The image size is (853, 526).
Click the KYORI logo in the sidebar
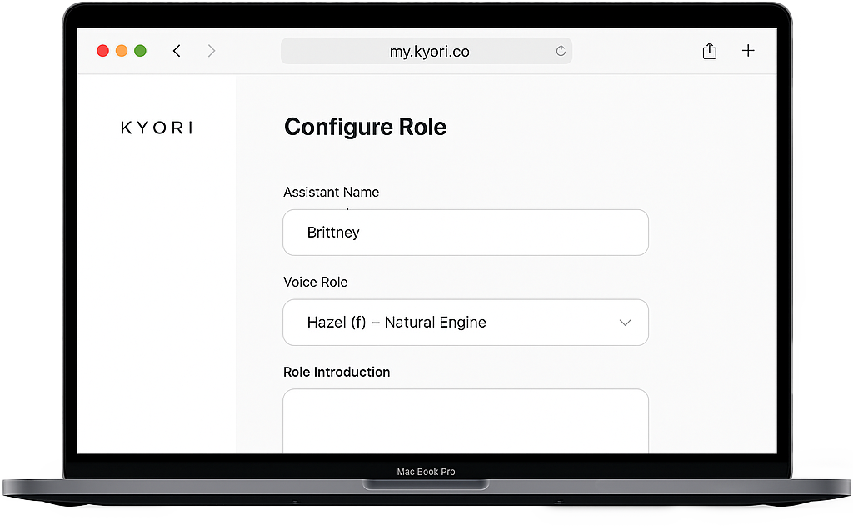coord(157,128)
